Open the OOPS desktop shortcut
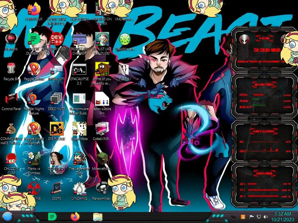 tap(56, 188)
